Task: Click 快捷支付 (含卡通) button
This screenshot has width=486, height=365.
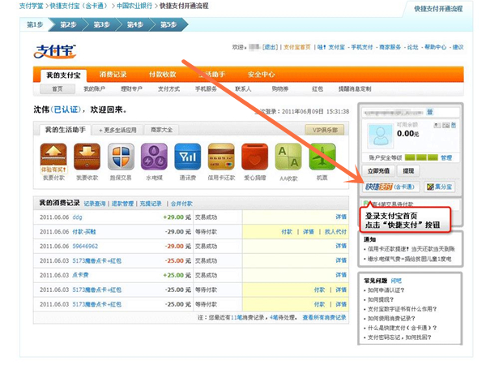Action: 391,187
